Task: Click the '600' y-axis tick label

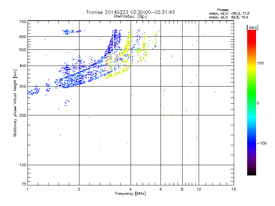Action: 23,37
